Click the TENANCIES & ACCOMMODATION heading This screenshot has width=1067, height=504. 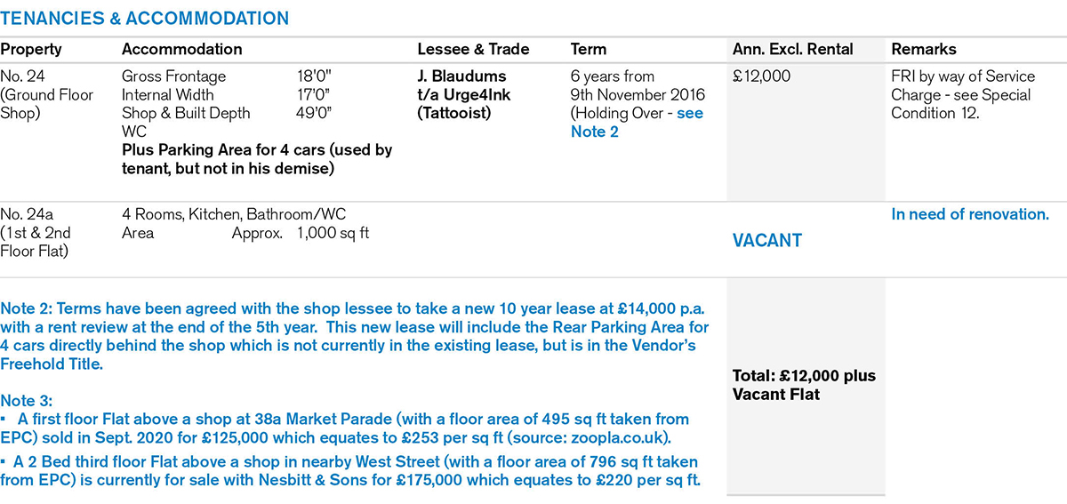coord(144,18)
